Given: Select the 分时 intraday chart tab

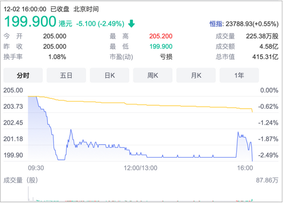Looking at the screenshot, I should click(23, 75).
